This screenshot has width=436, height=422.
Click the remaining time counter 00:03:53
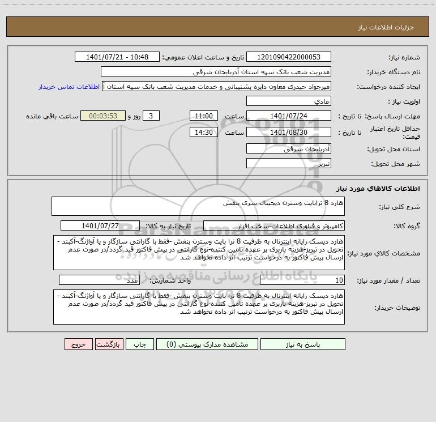pyautogui.click(x=103, y=116)
